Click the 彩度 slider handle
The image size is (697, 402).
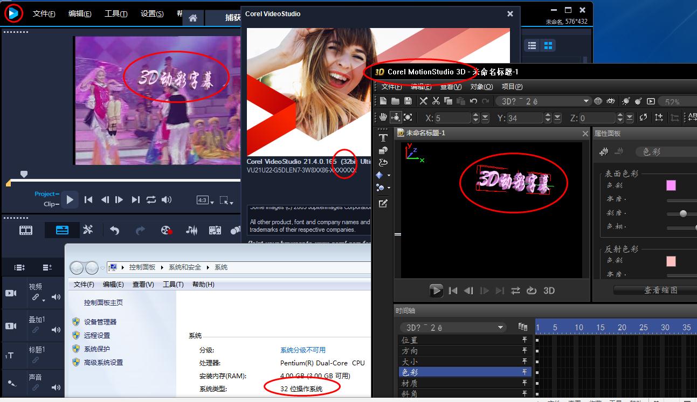[x=683, y=213]
